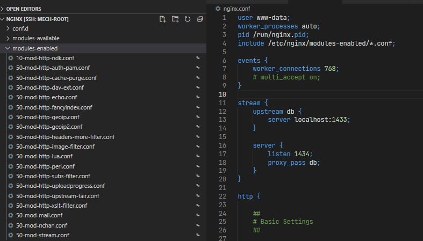Open 50-mod-http-geoip2.conf file

tap(49, 127)
